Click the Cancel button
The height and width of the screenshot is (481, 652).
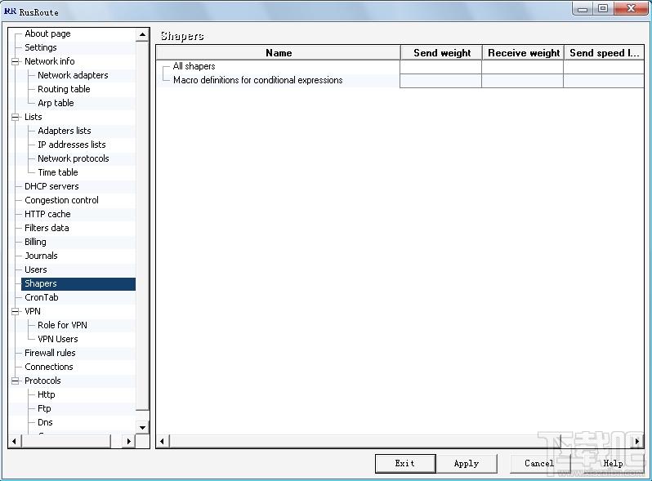click(x=539, y=463)
